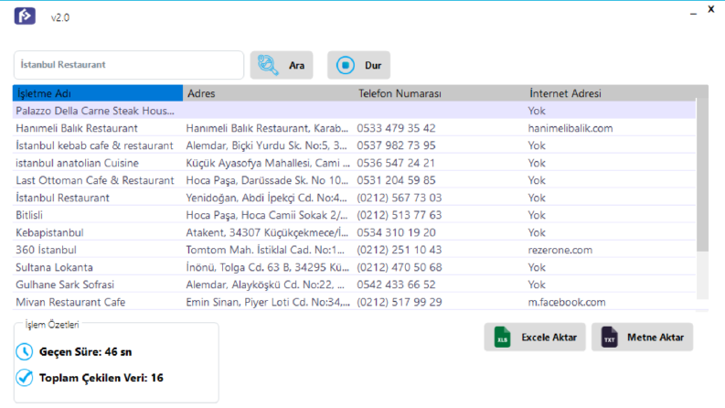Screen dimensions: 725x408
Task: Start search with the Ara button
Action: click(x=282, y=65)
